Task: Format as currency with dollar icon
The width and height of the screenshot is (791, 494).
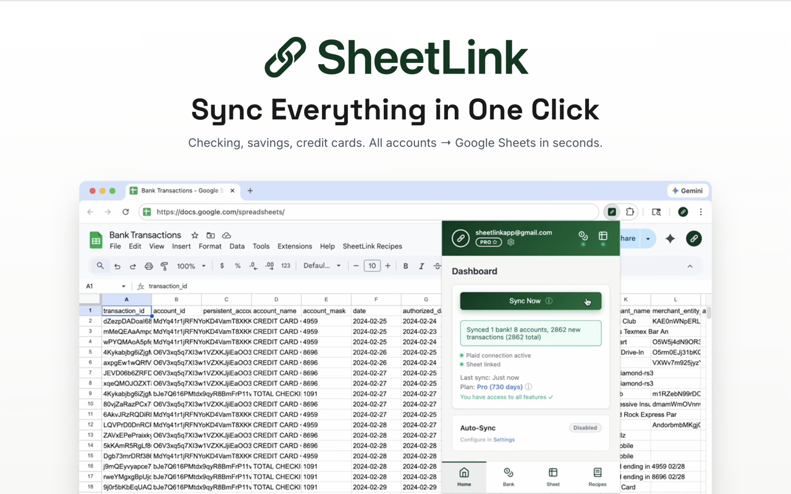Action: [x=222, y=266]
